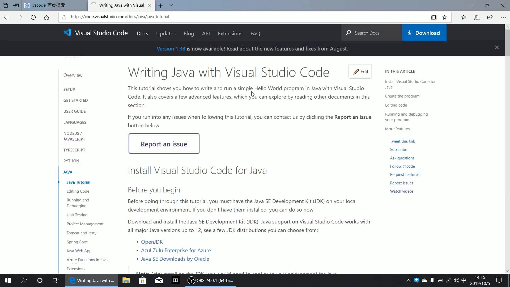Expand the USER GUIDE section in the sidebar
Image resolution: width=510 pixels, height=287 pixels.
click(x=74, y=111)
